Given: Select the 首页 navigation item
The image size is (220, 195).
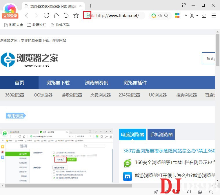Looking at the screenshot, I should (19, 83).
